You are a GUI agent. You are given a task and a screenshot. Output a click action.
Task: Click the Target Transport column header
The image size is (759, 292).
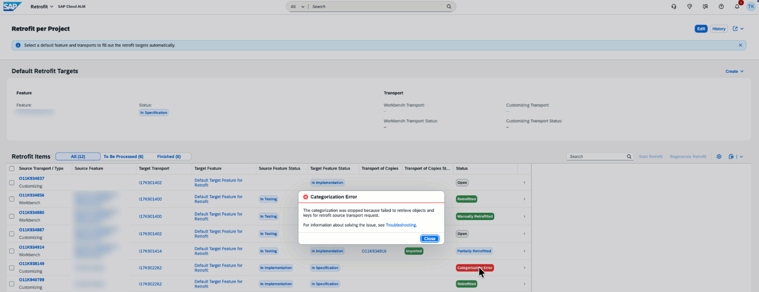(154, 169)
